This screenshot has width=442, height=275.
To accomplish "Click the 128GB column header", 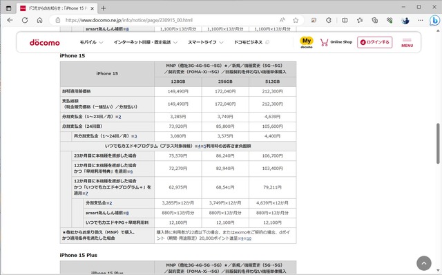I will click(178, 82).
